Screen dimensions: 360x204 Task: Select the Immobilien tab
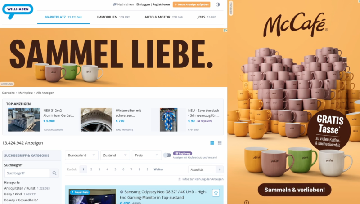[x=113, y=17]
